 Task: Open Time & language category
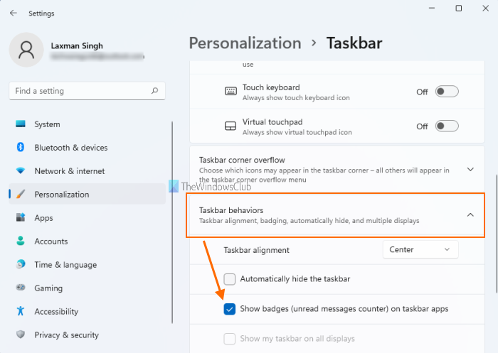pos(87,264)
